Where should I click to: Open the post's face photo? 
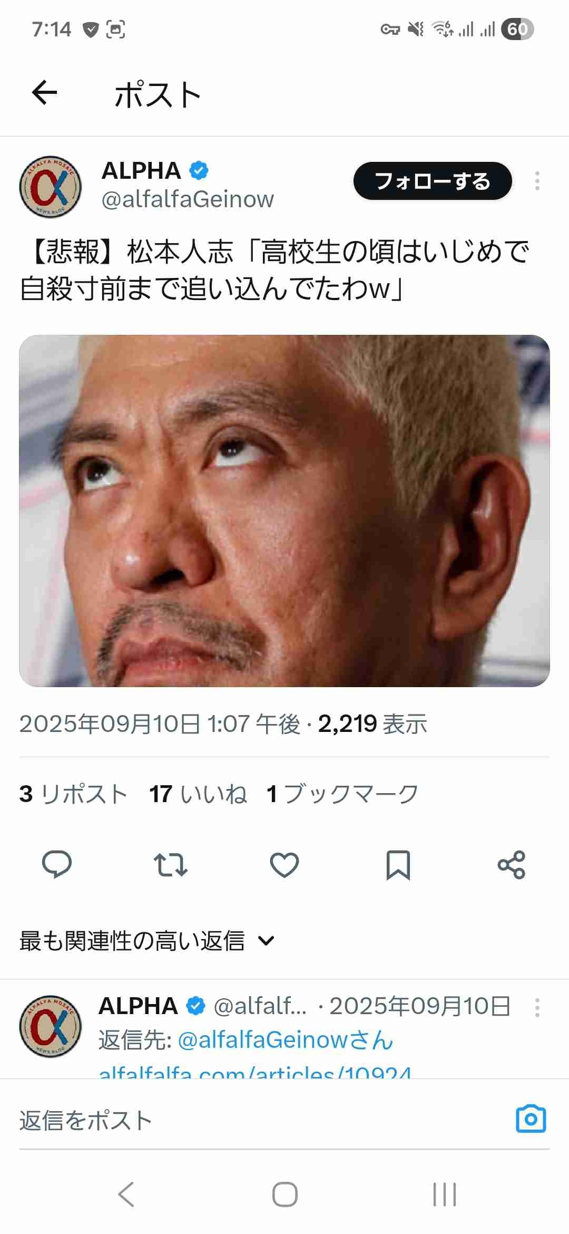tap(284, 510)
